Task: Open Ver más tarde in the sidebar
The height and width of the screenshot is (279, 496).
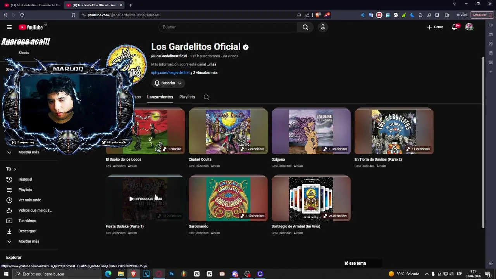Action: pyautogui.click(x=29, y=200)
